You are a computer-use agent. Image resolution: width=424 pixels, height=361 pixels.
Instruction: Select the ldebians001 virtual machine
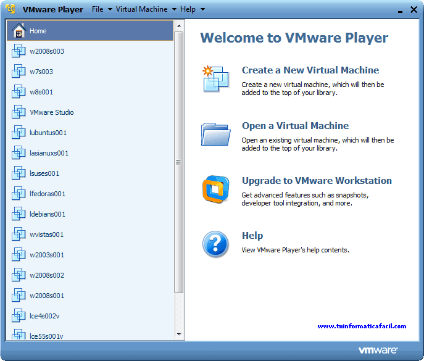[x=89, y=214]
